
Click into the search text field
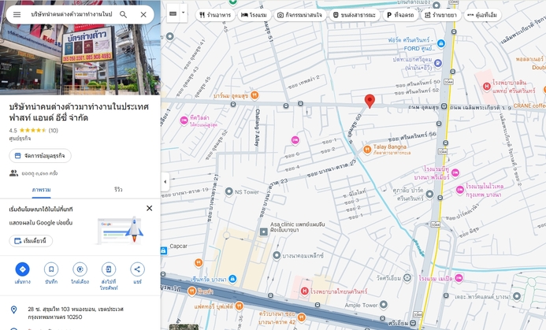tap(72, 15)
